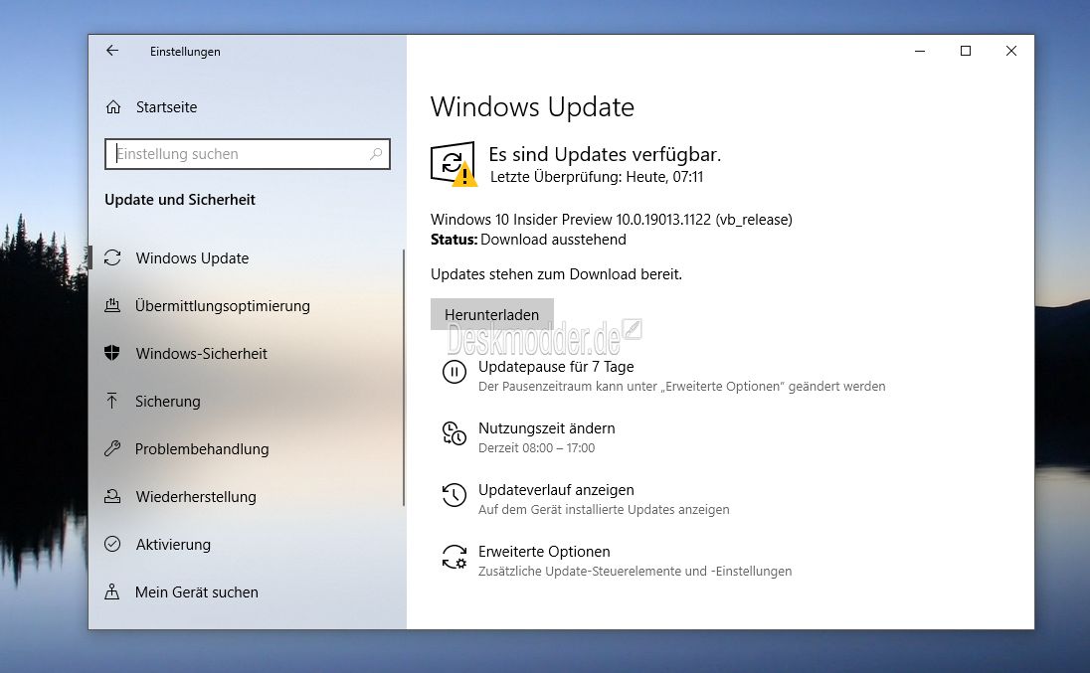1090x673 pixels.
Task: Open Problembehandlung page
Action: 202,449
